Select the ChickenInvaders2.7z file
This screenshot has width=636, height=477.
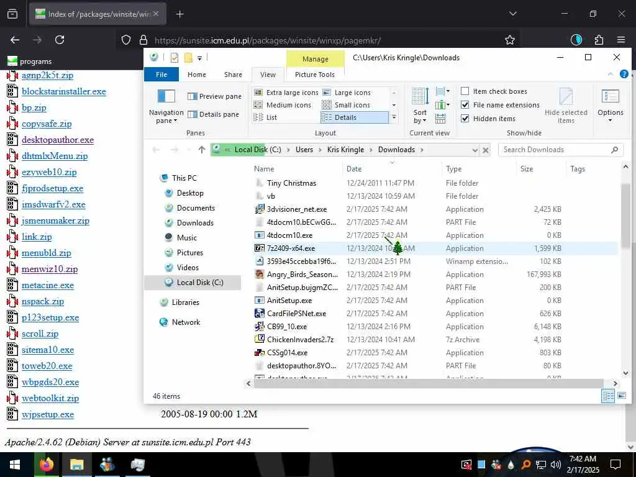point(300,340)
